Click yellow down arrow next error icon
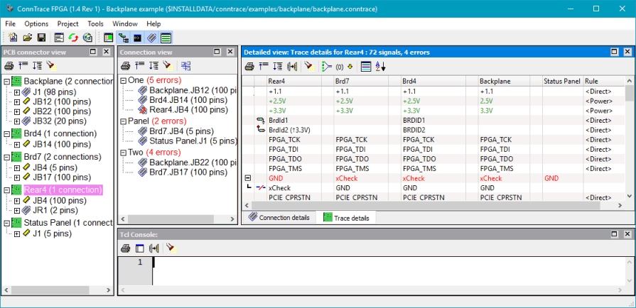Viewport: 636px width, 308px height. (x=350, y=67)
